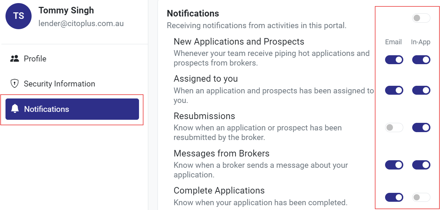The height and width of the screenshot is (210, 440).
Task: Turn off In-App Messages from Brokers
Action: point(421,165)
